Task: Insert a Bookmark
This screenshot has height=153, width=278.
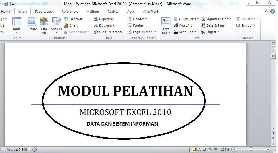Action: point(104,25)
